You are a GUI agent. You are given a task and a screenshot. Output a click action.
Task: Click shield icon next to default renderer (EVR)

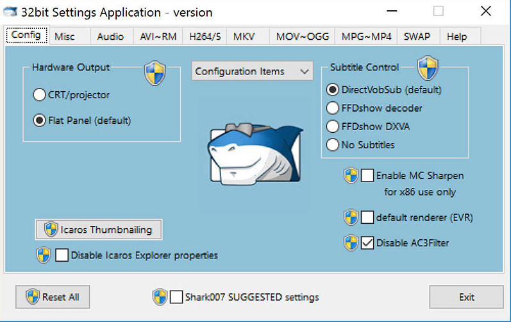pyautogui.click(x=351, y=217)
